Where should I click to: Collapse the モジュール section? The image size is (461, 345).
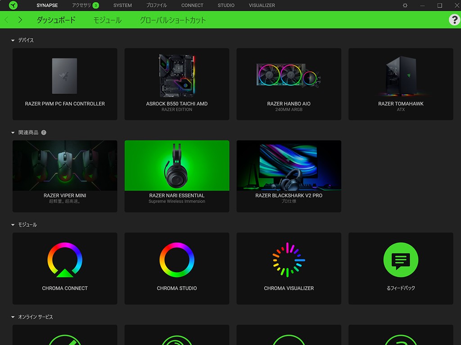click(13, 225)
